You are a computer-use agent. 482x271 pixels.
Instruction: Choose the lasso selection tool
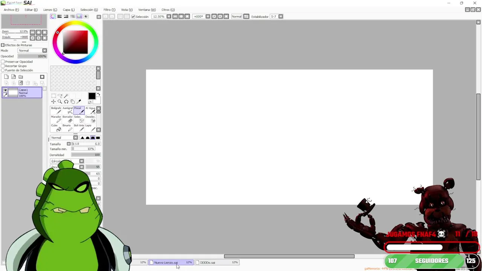[60, 96]
